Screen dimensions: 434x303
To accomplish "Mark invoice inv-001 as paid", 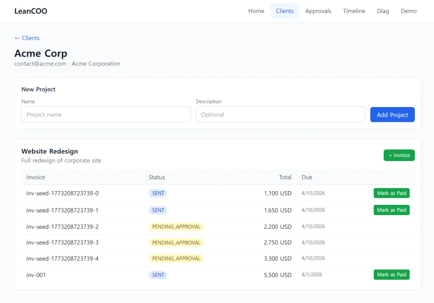I will click(391, 275).
